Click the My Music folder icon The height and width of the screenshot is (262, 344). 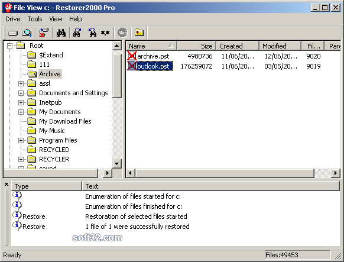31,131
